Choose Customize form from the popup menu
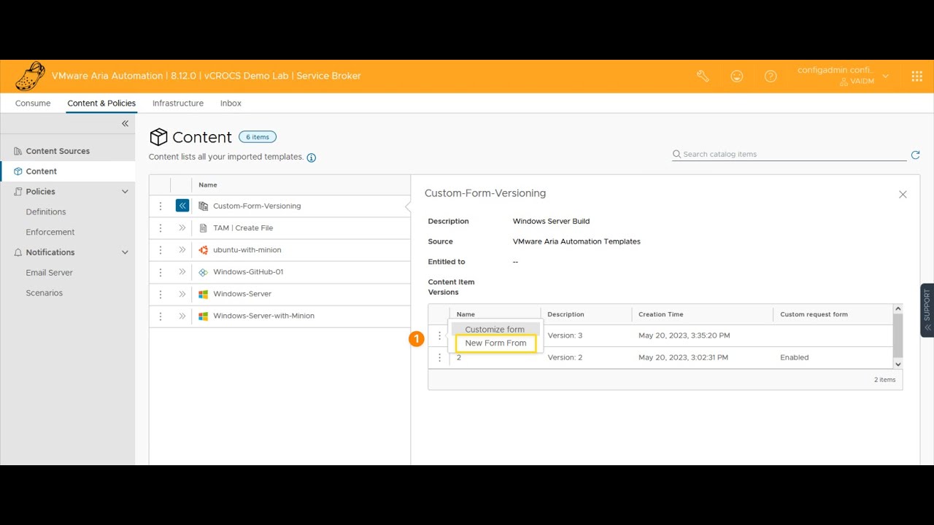This screenshot has width=934, height=525. pyautogui.click(x=495, y=330)
